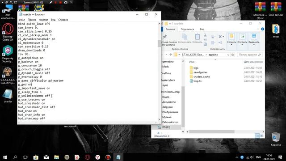Click the red pause button in recorder bar
Viewport: 286px width, 161px height.
point(55,2)
